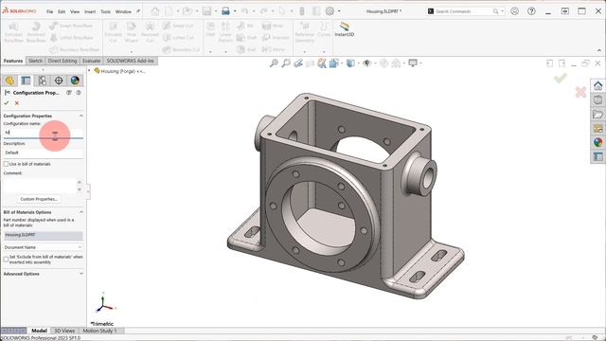Screen dimensions: 606x341
Task: Accept configuration with green checkmark in panel
Action: [7, 103]
